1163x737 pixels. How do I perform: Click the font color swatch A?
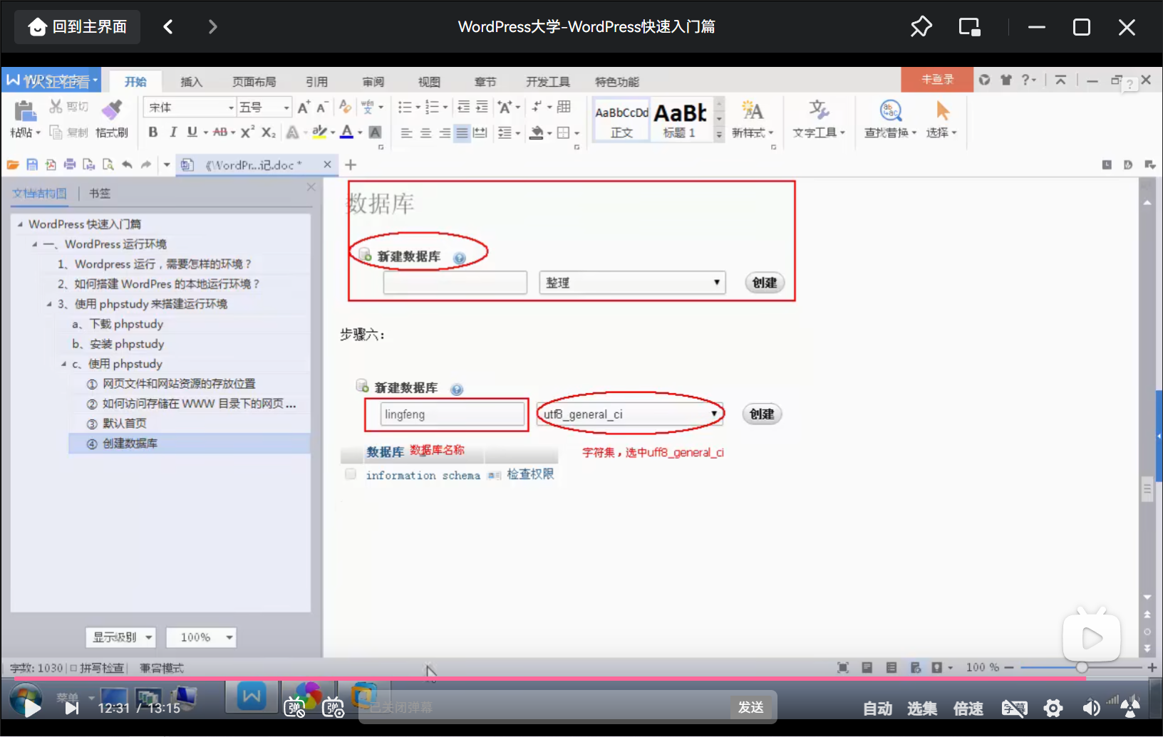(347, 132)
